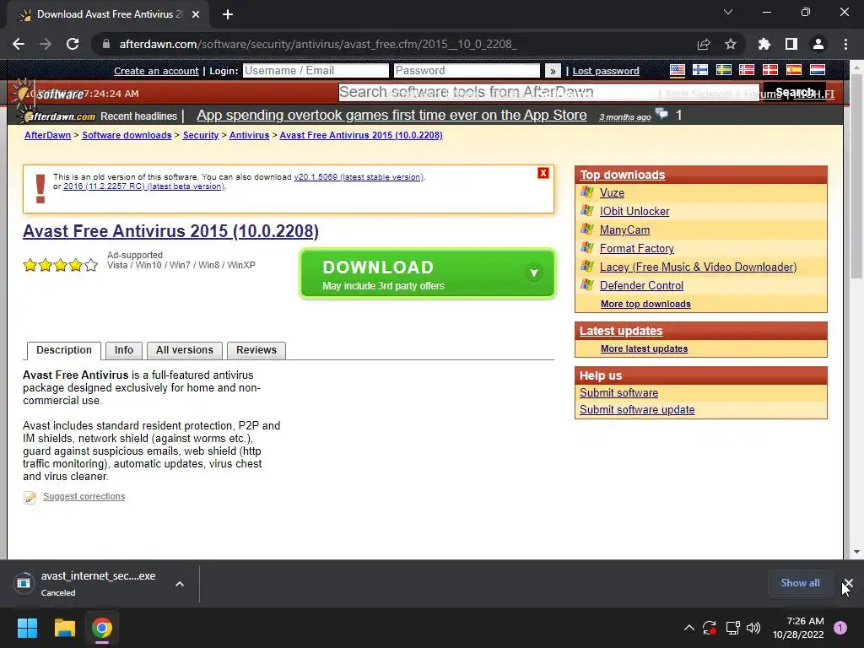Open Vuze in Top downloads
Viewport: 864px width, 648px height.
coord(612,193)
